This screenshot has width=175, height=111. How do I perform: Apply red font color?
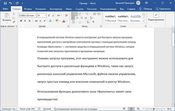(x=64, y=21)
